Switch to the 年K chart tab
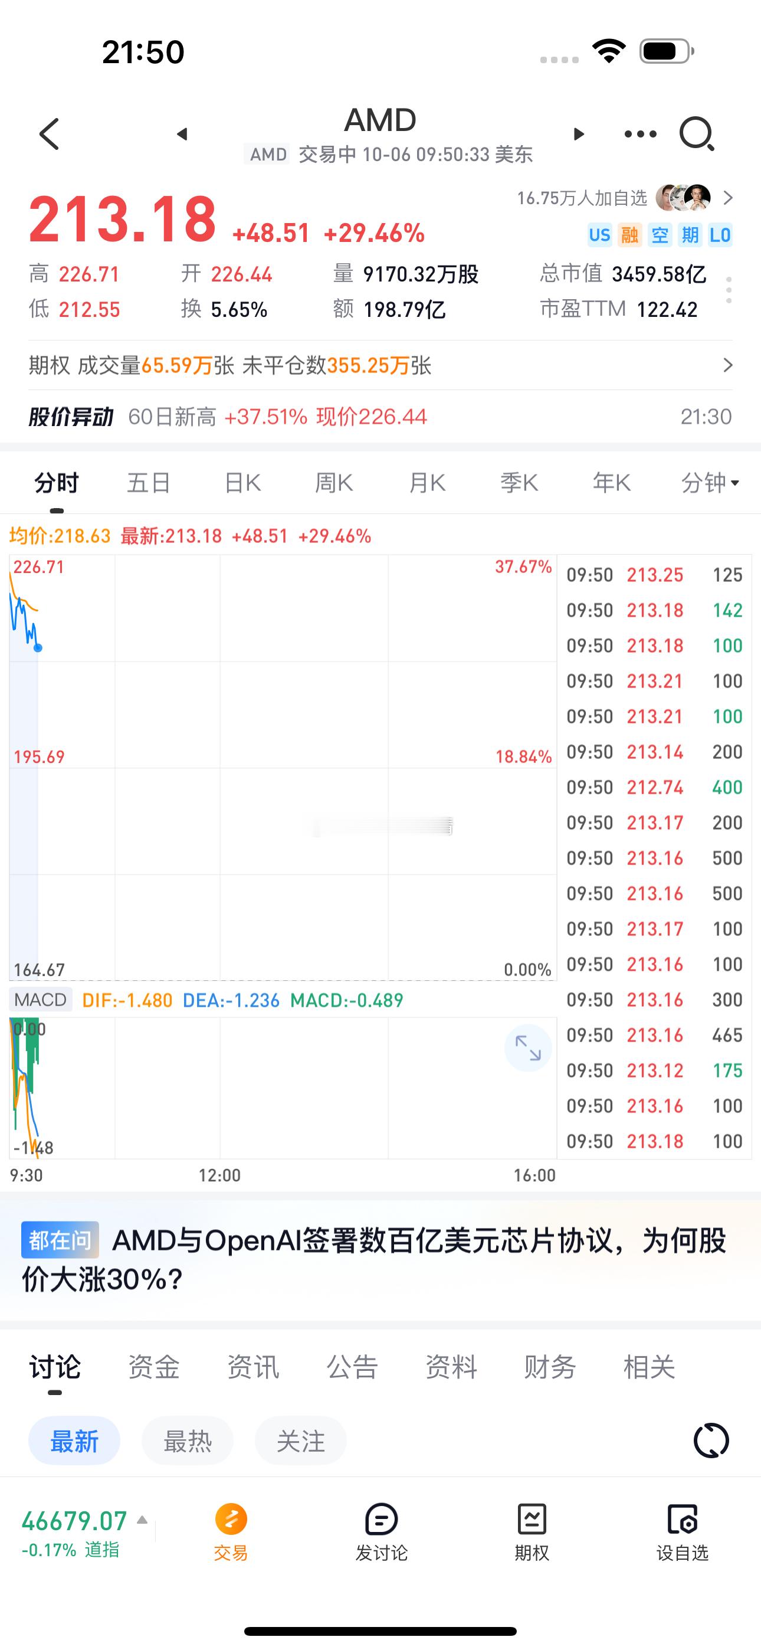Viewport: 761px width, 1650px height. point(611,482)
